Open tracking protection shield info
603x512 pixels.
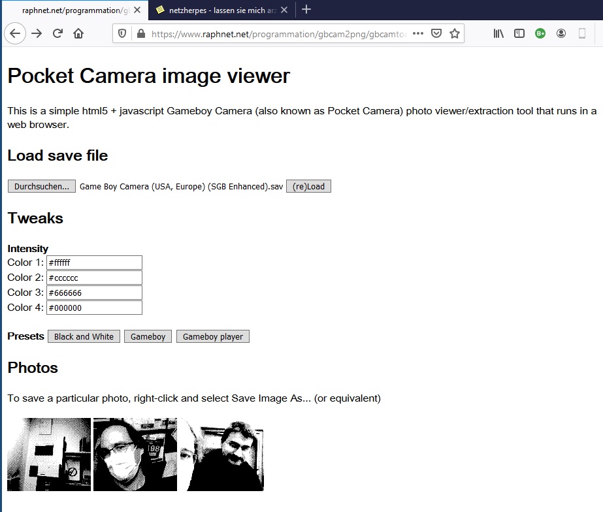122,34
